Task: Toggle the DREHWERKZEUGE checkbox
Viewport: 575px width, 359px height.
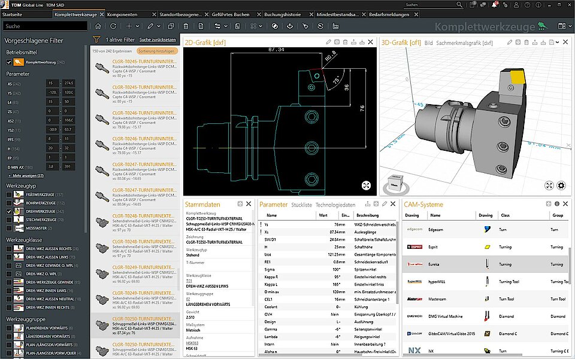Action: pos(9,212)
